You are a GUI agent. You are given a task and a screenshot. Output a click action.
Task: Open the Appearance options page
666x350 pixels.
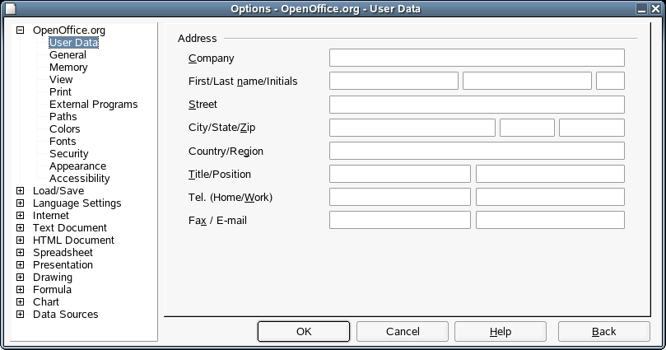pos(77,166)
